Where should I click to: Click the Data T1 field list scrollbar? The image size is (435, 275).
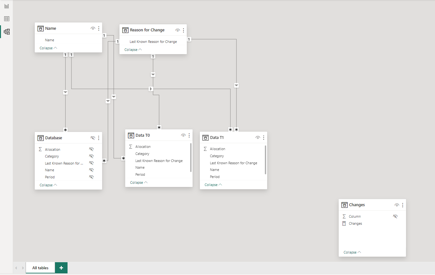(x=265, y=160)
